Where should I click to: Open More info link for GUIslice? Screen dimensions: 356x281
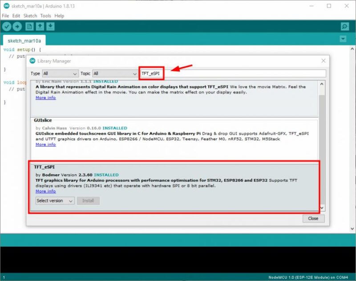(45, 144)
